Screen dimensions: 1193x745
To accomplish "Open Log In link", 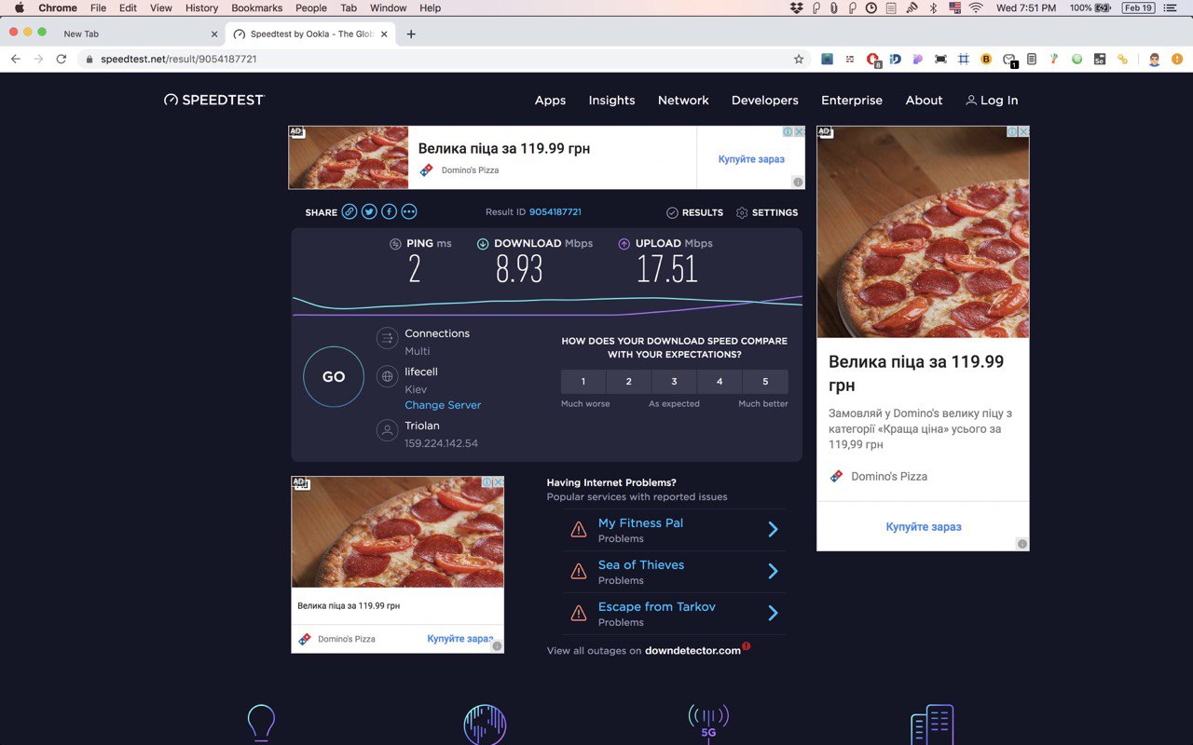I will pos(992,101).
